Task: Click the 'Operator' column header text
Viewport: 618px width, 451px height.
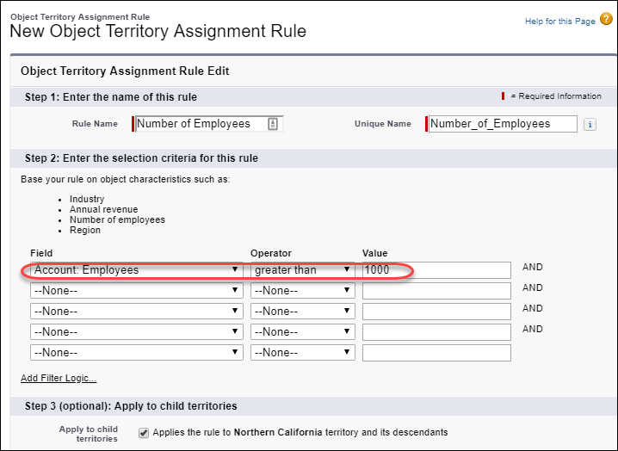Action: point(271,253)
